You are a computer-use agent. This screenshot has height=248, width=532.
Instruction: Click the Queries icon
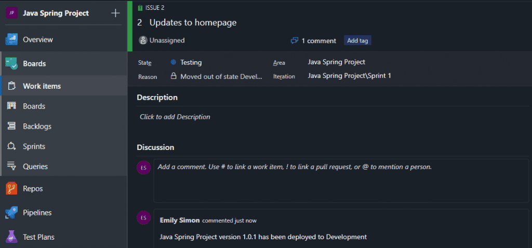(x=11, y=167)
